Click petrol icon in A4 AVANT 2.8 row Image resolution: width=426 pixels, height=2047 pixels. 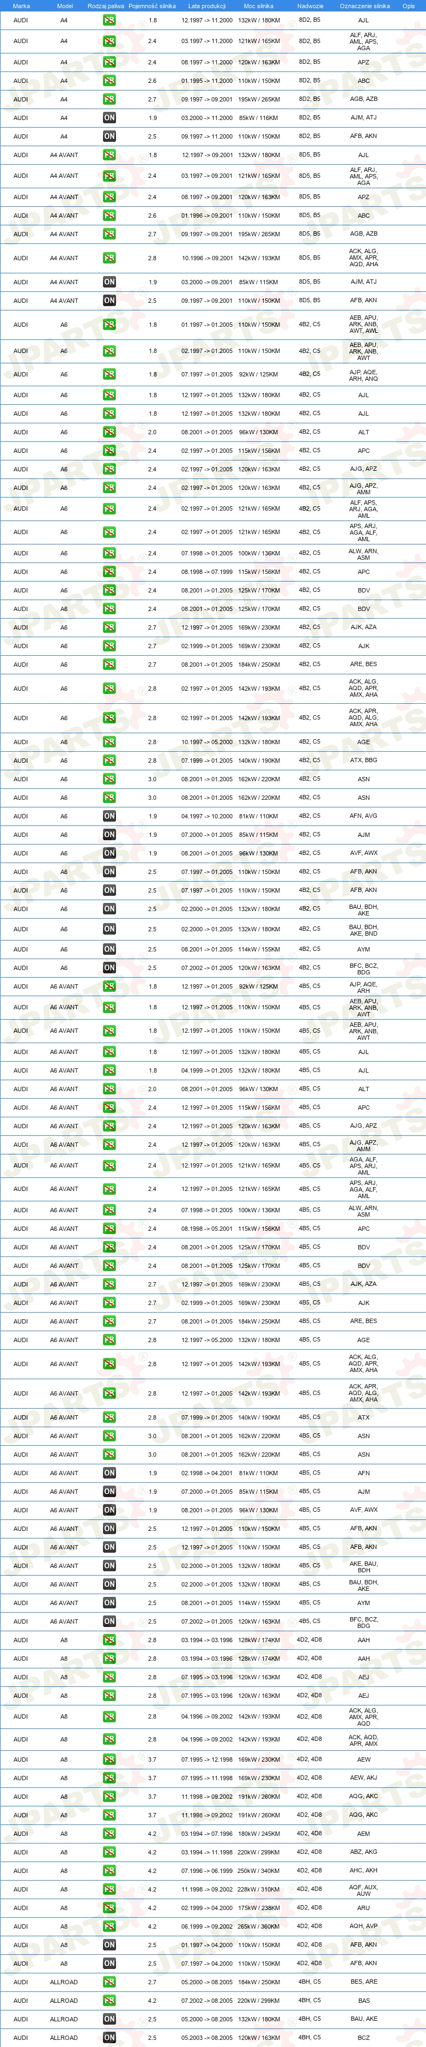click(x=109, y=258)
